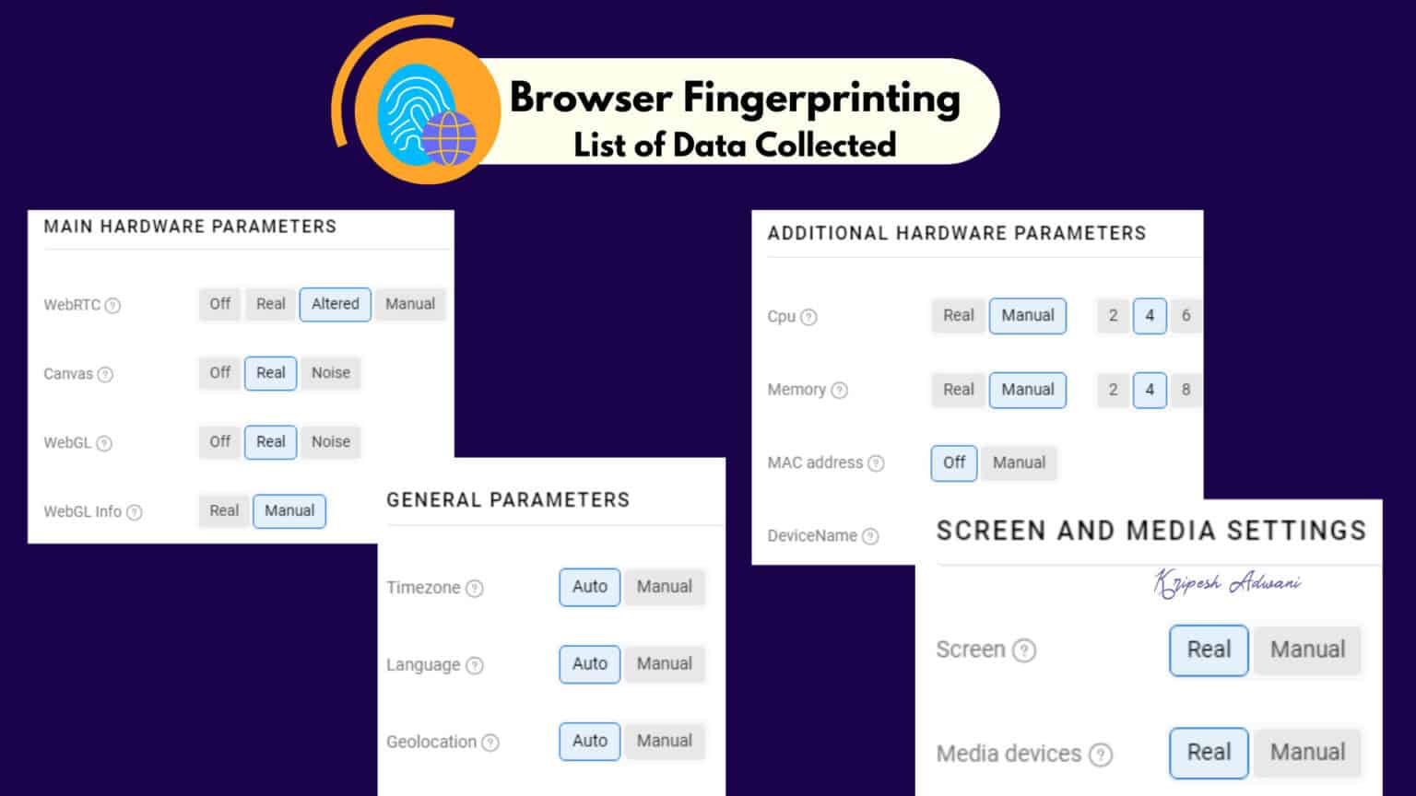Set Canvas to Noise
This screenshot has width=1416, height=796.
[330, 373]
